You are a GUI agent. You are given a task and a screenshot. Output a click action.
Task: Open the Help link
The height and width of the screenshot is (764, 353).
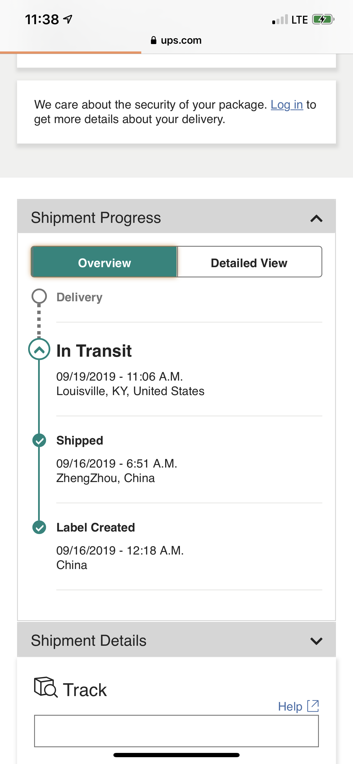(x=290, y=707)
